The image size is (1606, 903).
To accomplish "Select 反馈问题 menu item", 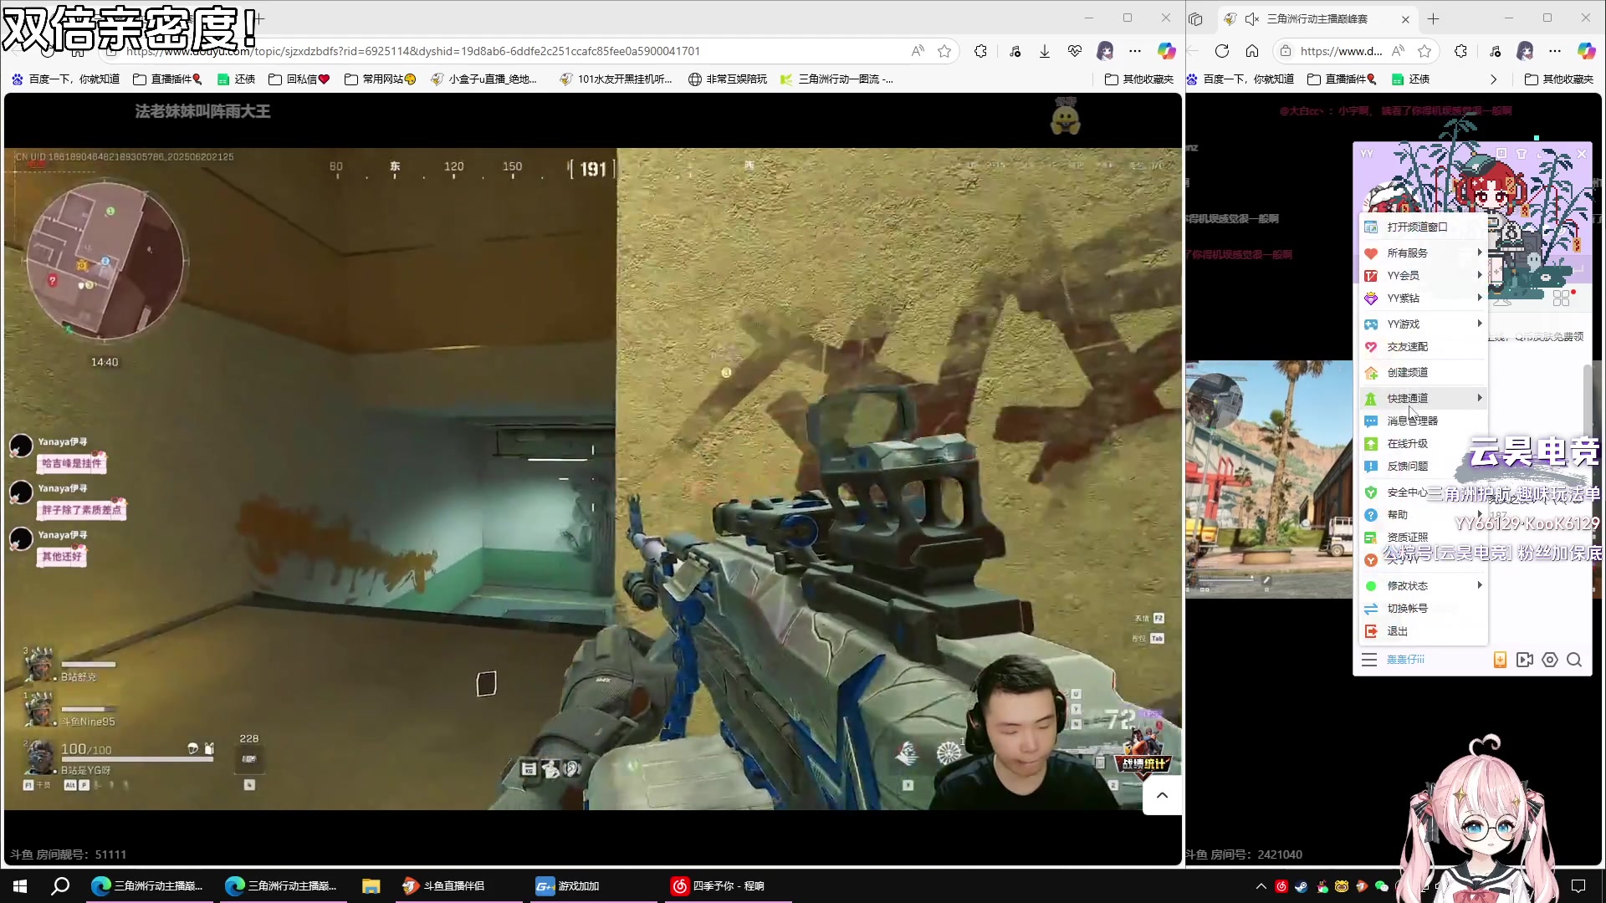I will click(1424, 466).
